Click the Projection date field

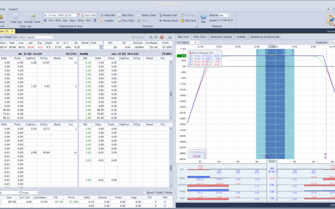click(332, 42)
